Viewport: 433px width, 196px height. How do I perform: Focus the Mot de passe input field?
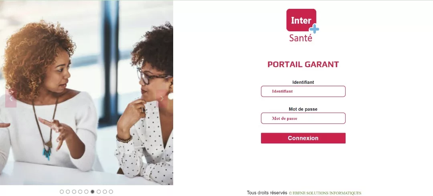click(x=303, y=118)
